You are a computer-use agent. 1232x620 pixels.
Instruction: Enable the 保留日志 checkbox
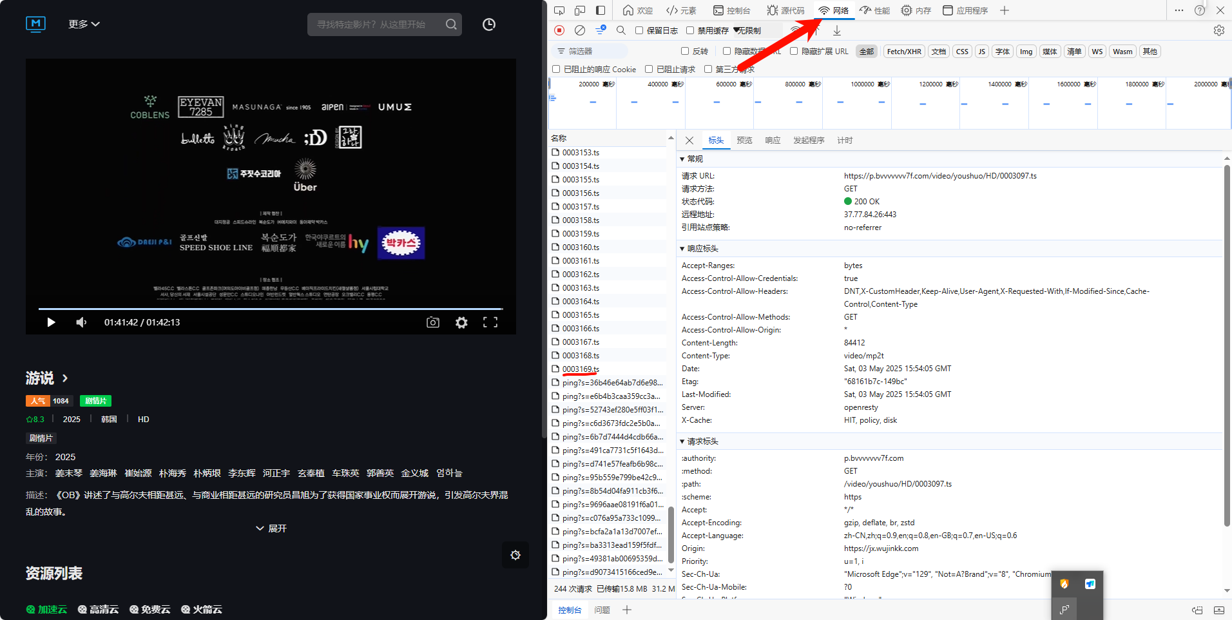(639, 30)
